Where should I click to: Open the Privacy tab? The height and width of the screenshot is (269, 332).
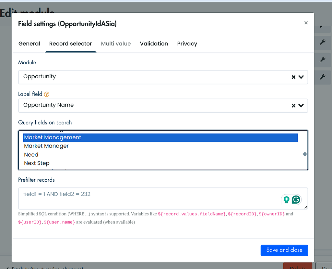(187, 44)
